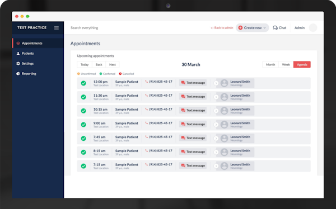Open Sample Patient in the 8:15 am row
Image resolution: width=336 pixels, height=209 pixels.
point(127,151)
